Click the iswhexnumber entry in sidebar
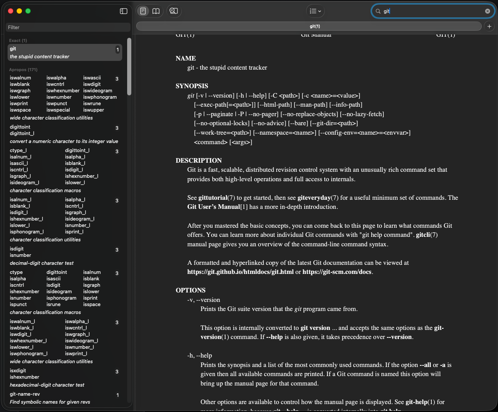Viewport: 498px width, 412px height. point(63,91)
